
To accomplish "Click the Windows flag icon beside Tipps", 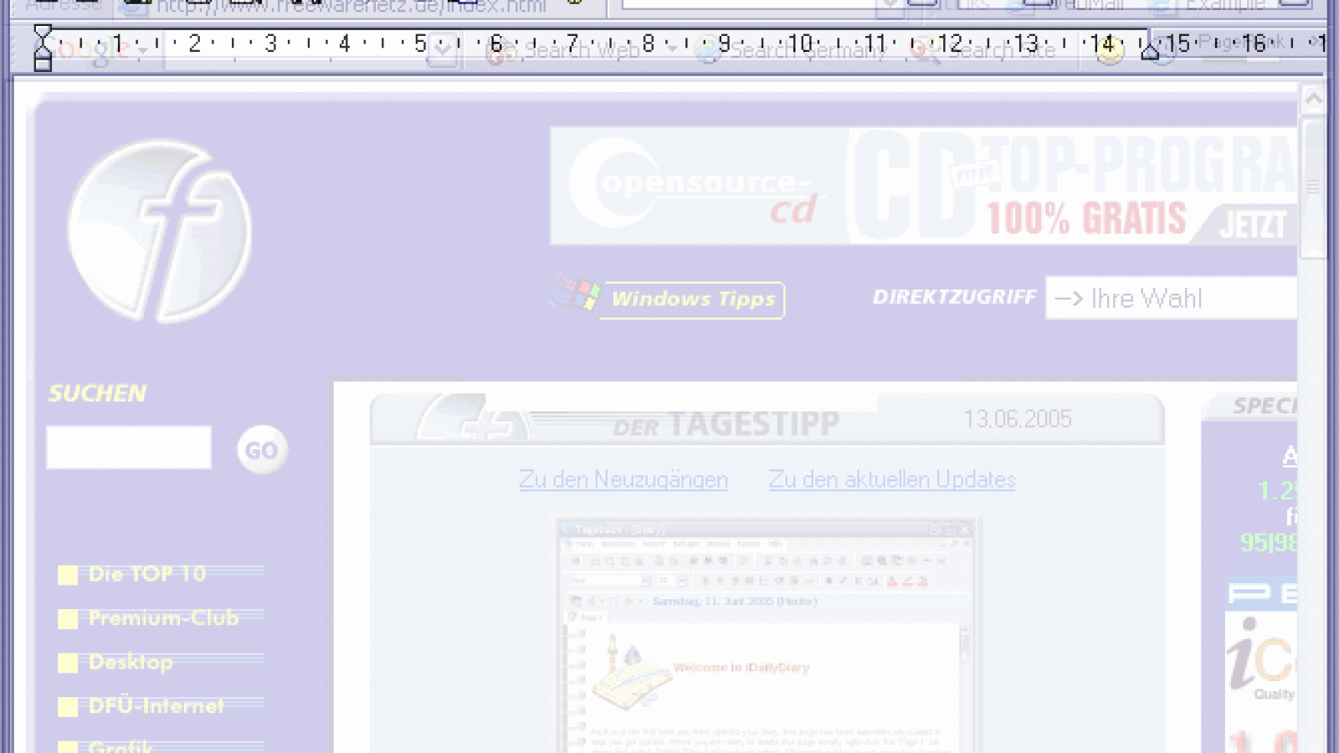I will tap(576, 294).
